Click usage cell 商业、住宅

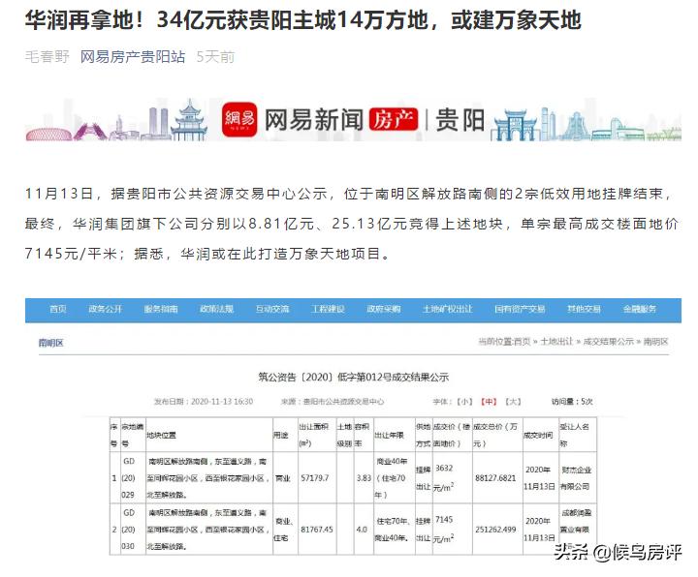(x=283, y=530)
